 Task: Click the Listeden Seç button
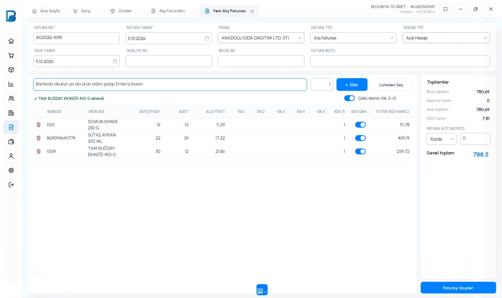pos(391,85)
